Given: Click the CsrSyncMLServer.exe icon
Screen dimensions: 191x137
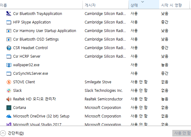Looking at the screenshot, I should 9,74.
